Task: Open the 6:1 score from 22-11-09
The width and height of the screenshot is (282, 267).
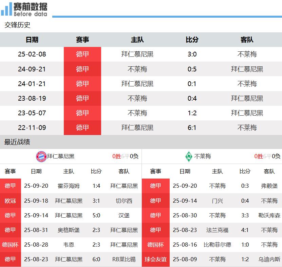Action: pos(192,128)
